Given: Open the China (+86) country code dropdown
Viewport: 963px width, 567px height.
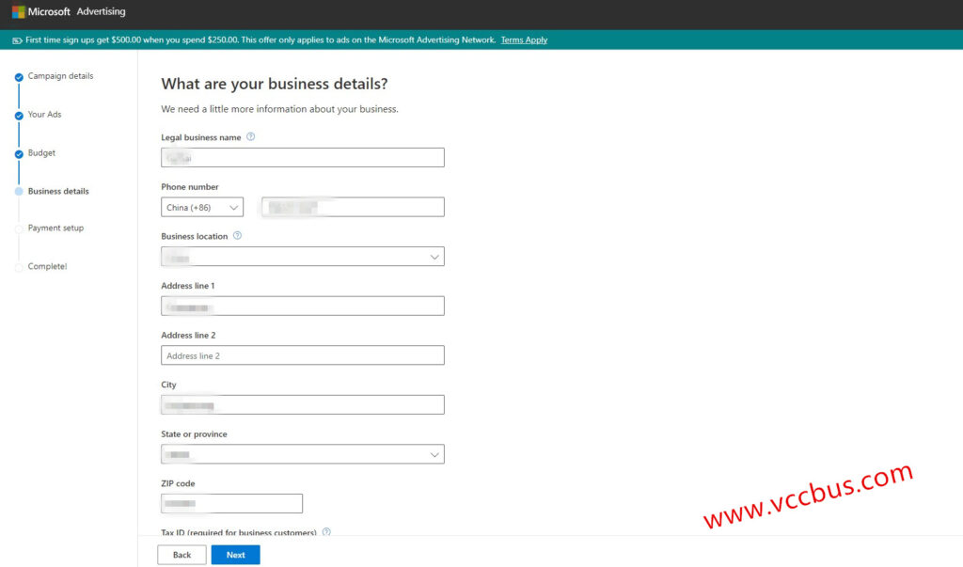Looking at the screenshot, I should (202, 207).
